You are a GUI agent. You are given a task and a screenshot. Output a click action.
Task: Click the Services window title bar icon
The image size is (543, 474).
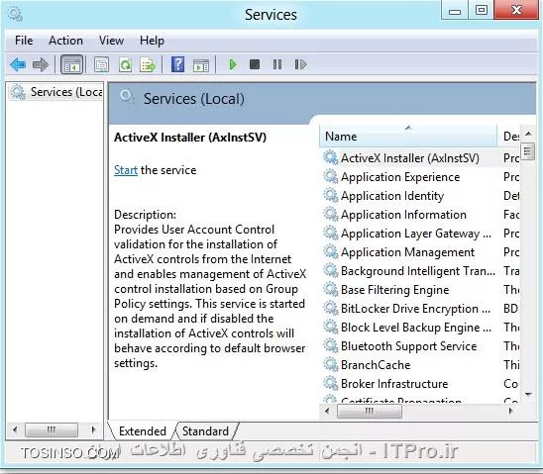pyautogui.click(x=15, y=15)
